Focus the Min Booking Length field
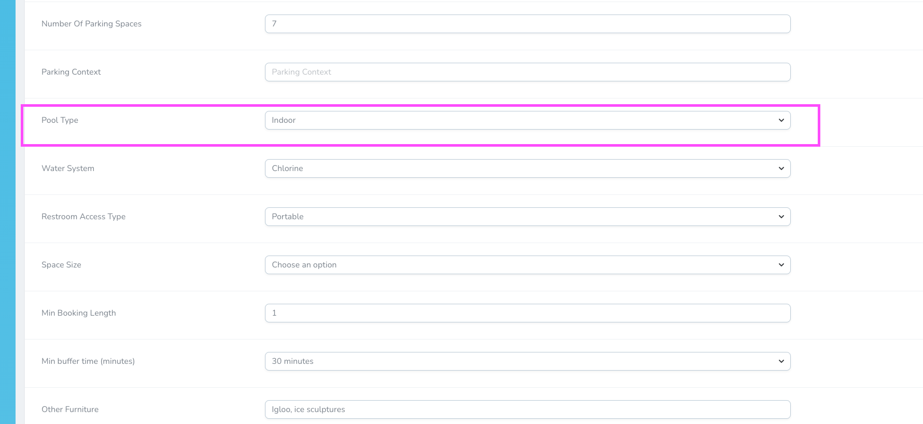 click(x=527, y=313)
